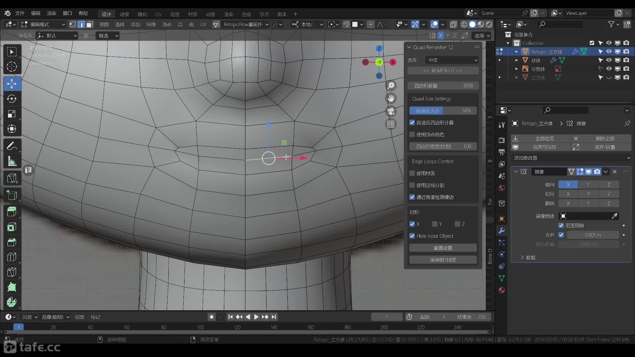
Task: Toggle 通过角度检测硬边 checkbox
Action: 412,197
